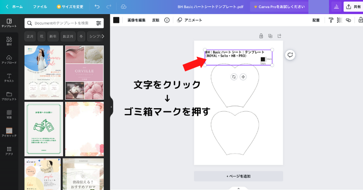Click the link chain icon
This screenshot has height=190, width=363.
[348, 20]
